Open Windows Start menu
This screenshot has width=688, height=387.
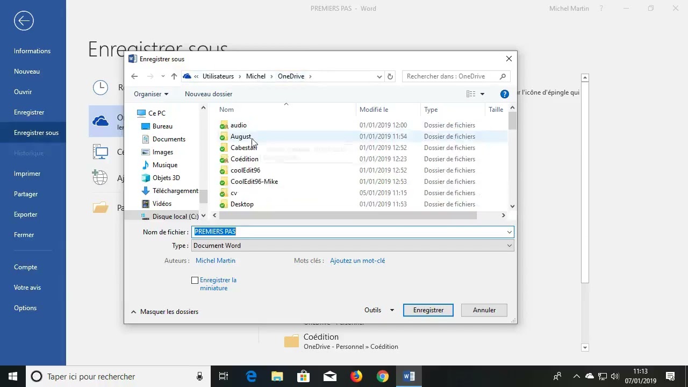13,376
